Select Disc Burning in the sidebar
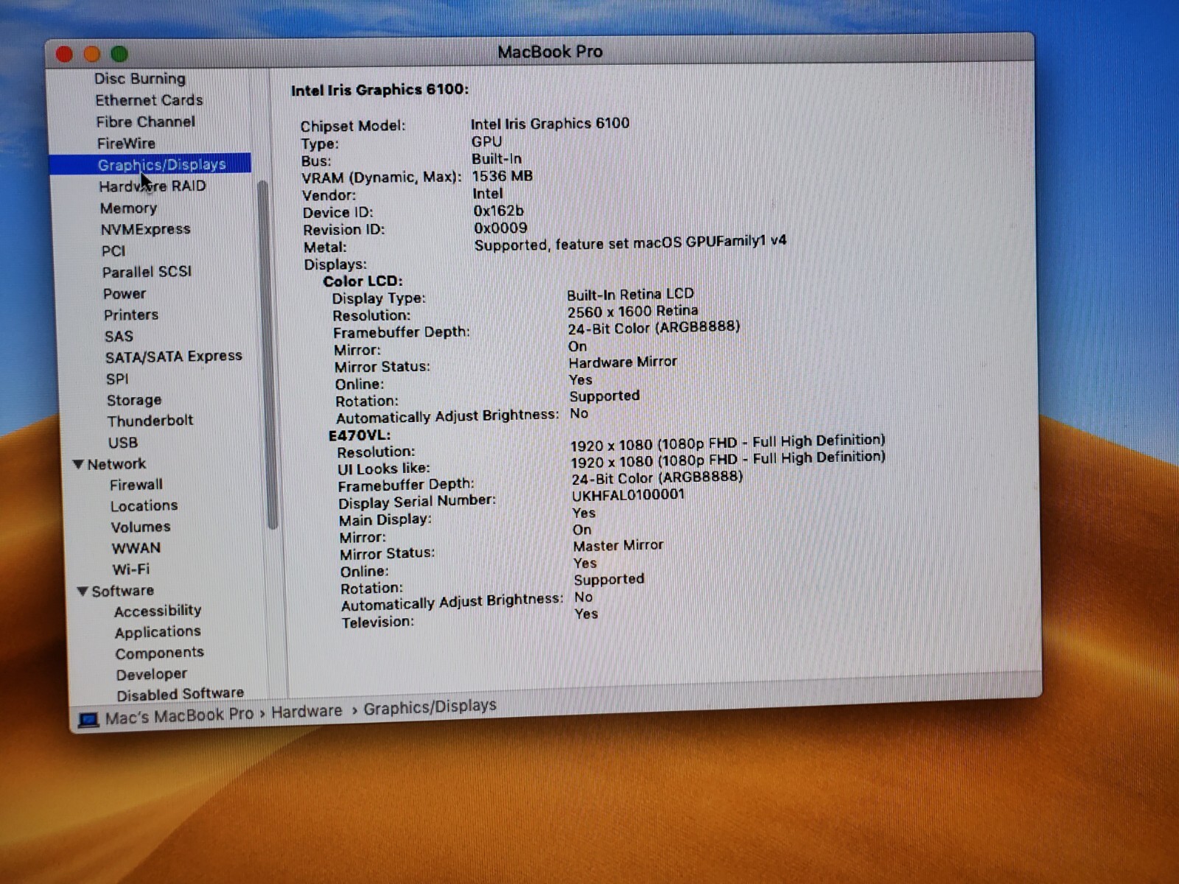Viewport: 1179px width, 884px height. tap(140, 78)
